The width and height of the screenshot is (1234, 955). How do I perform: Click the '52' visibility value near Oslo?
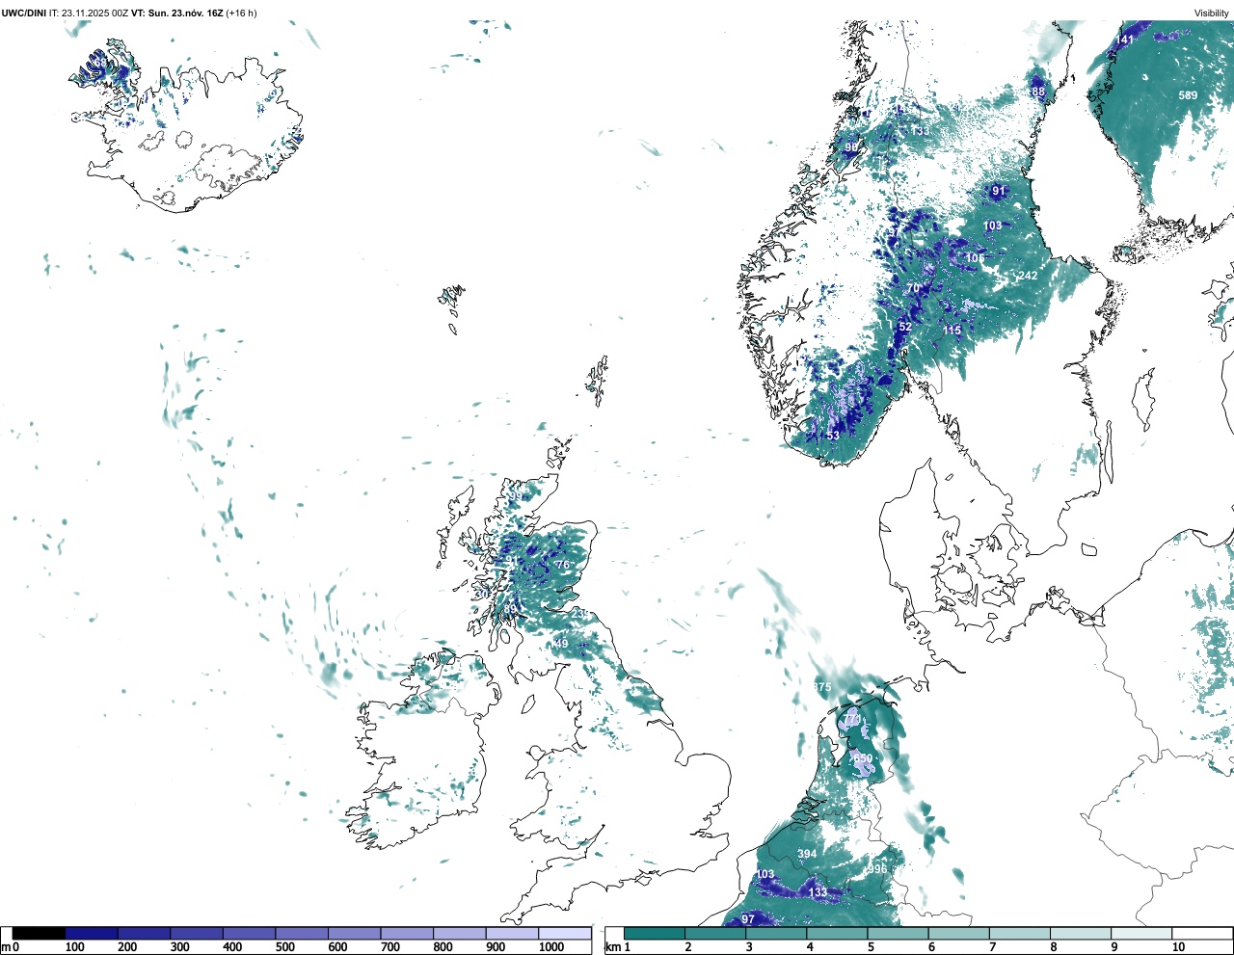tap(905, 328)
